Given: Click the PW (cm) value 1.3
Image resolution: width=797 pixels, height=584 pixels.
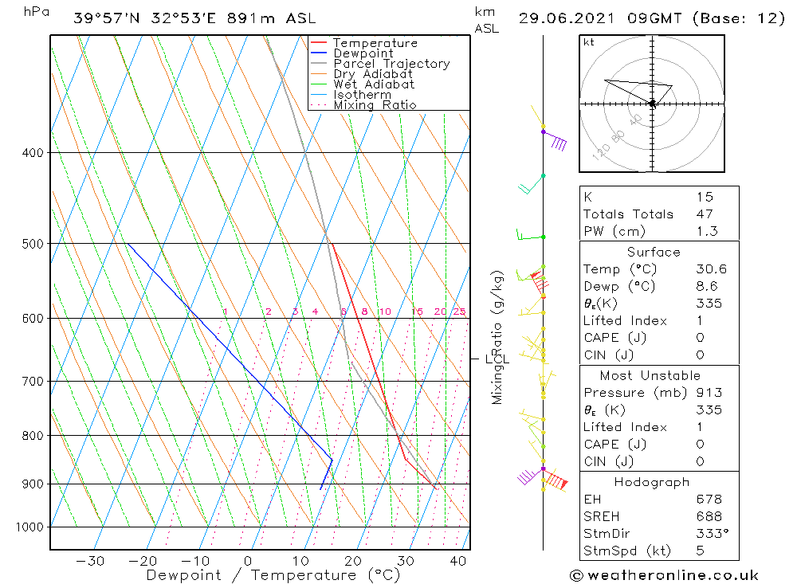Looking at the screenshot, I should click(x=707, y=232).
